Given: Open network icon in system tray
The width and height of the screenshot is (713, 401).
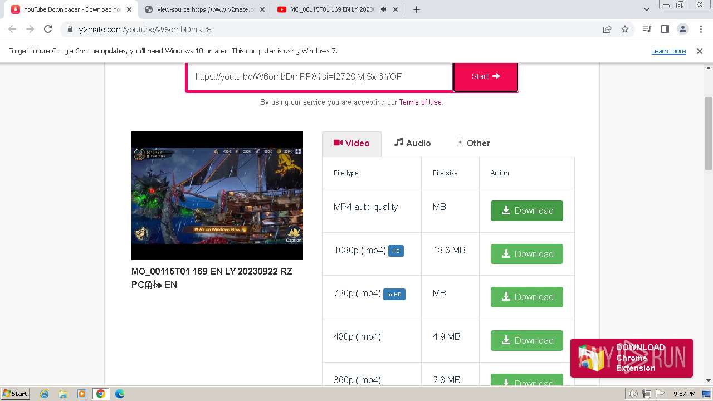Looking at the screenshot, I should [647, 394].
